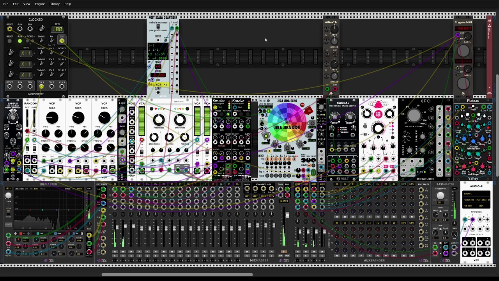
Task: Click the Resonator STRUCTURE knob
Action: point(180,119)
